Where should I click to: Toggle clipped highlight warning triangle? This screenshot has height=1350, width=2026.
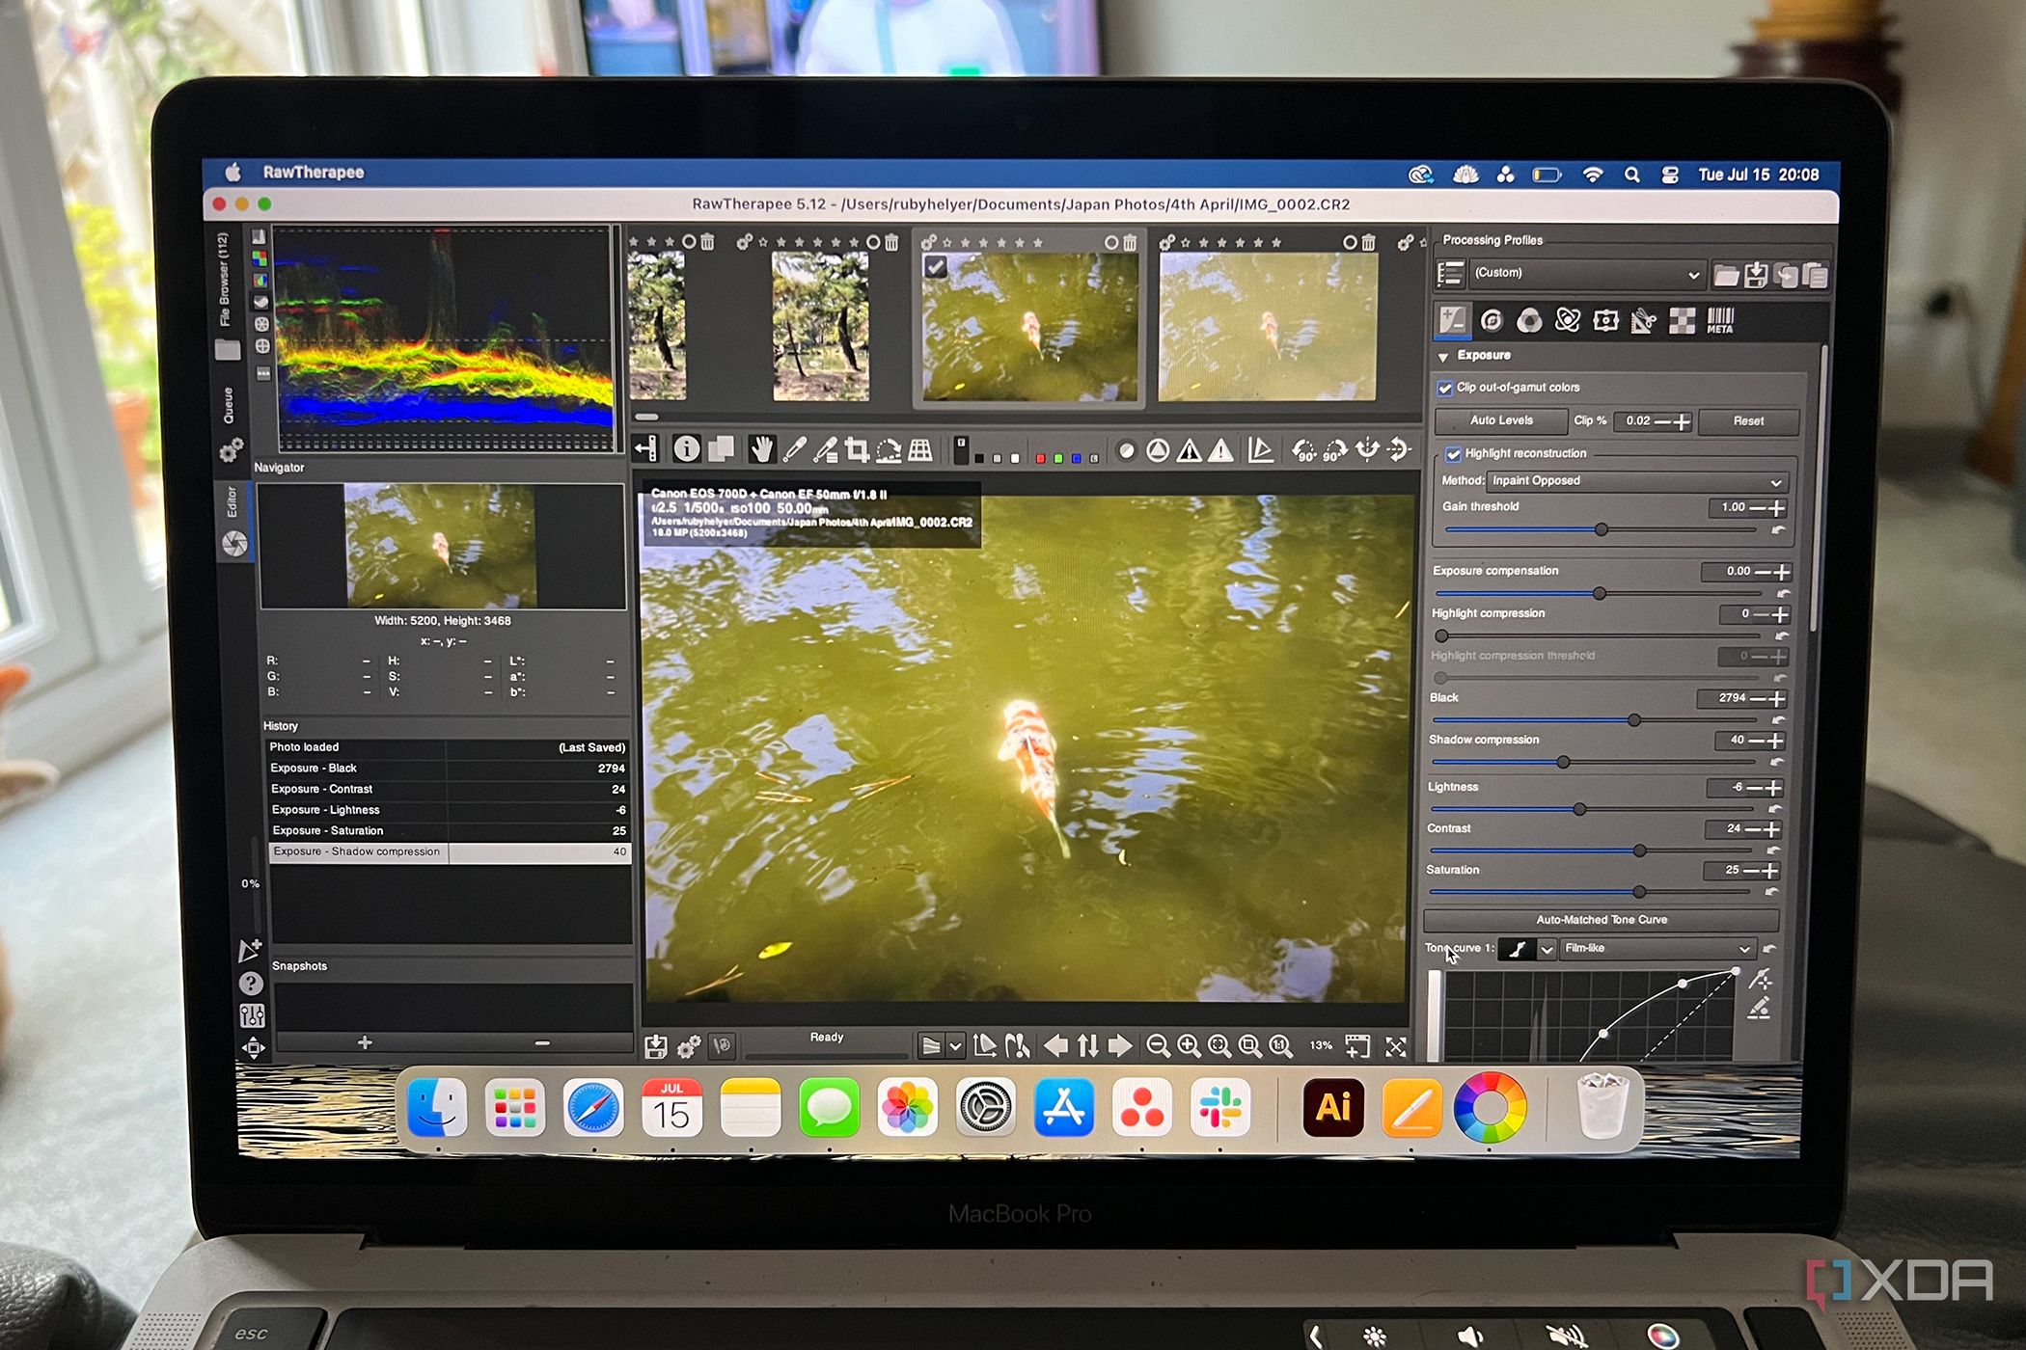[1220, 450]
